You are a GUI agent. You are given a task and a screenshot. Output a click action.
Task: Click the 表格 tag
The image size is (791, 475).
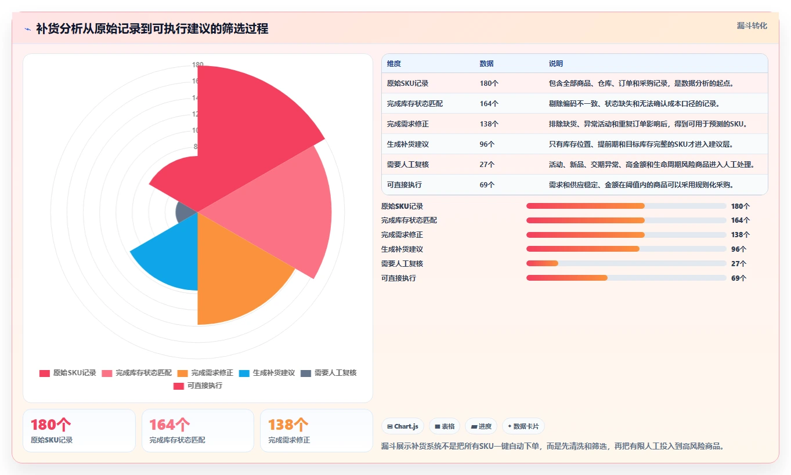tap(445, 426)
